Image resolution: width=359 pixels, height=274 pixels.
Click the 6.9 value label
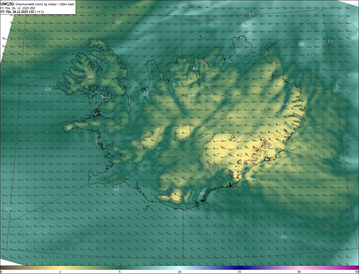[x=8, y=209]
